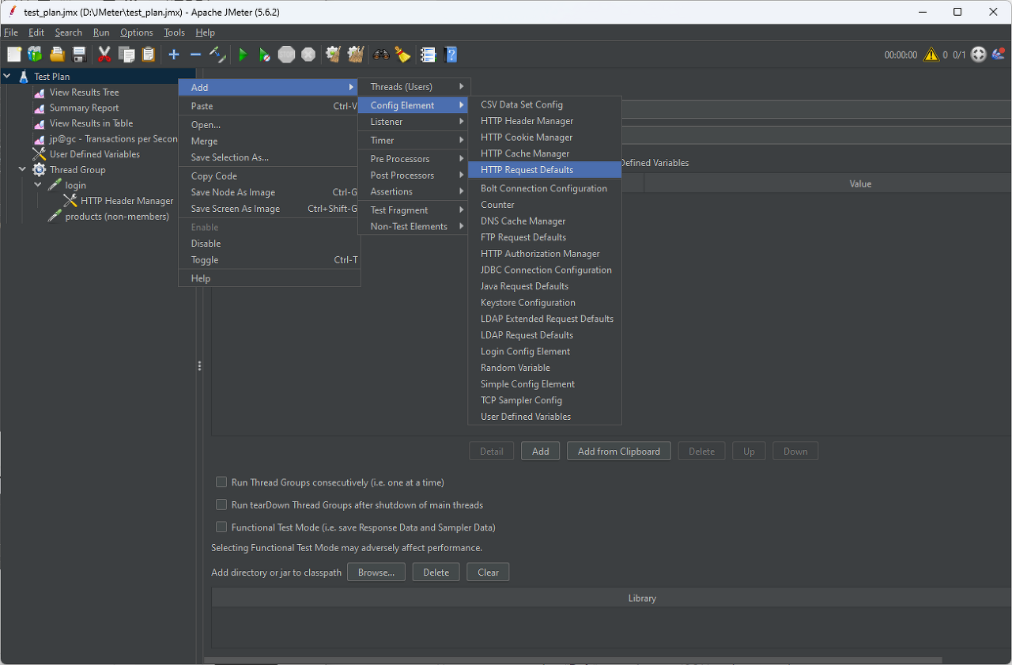Click the Paste clipboard icon

click(149, 55)
